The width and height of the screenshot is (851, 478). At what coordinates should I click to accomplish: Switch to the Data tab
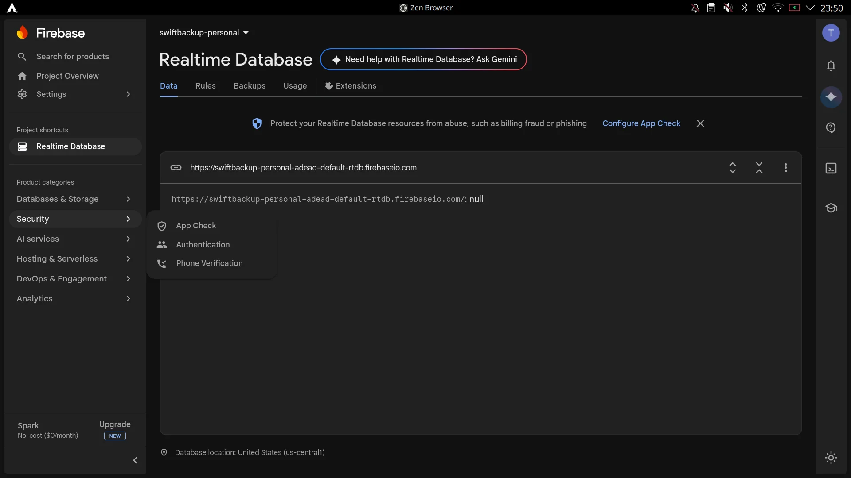168,86
